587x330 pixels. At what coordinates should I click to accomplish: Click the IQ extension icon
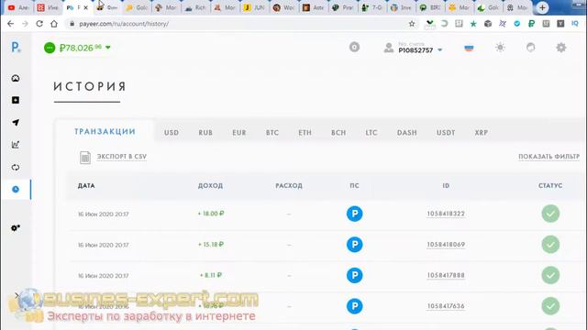(x=575, y=24)
